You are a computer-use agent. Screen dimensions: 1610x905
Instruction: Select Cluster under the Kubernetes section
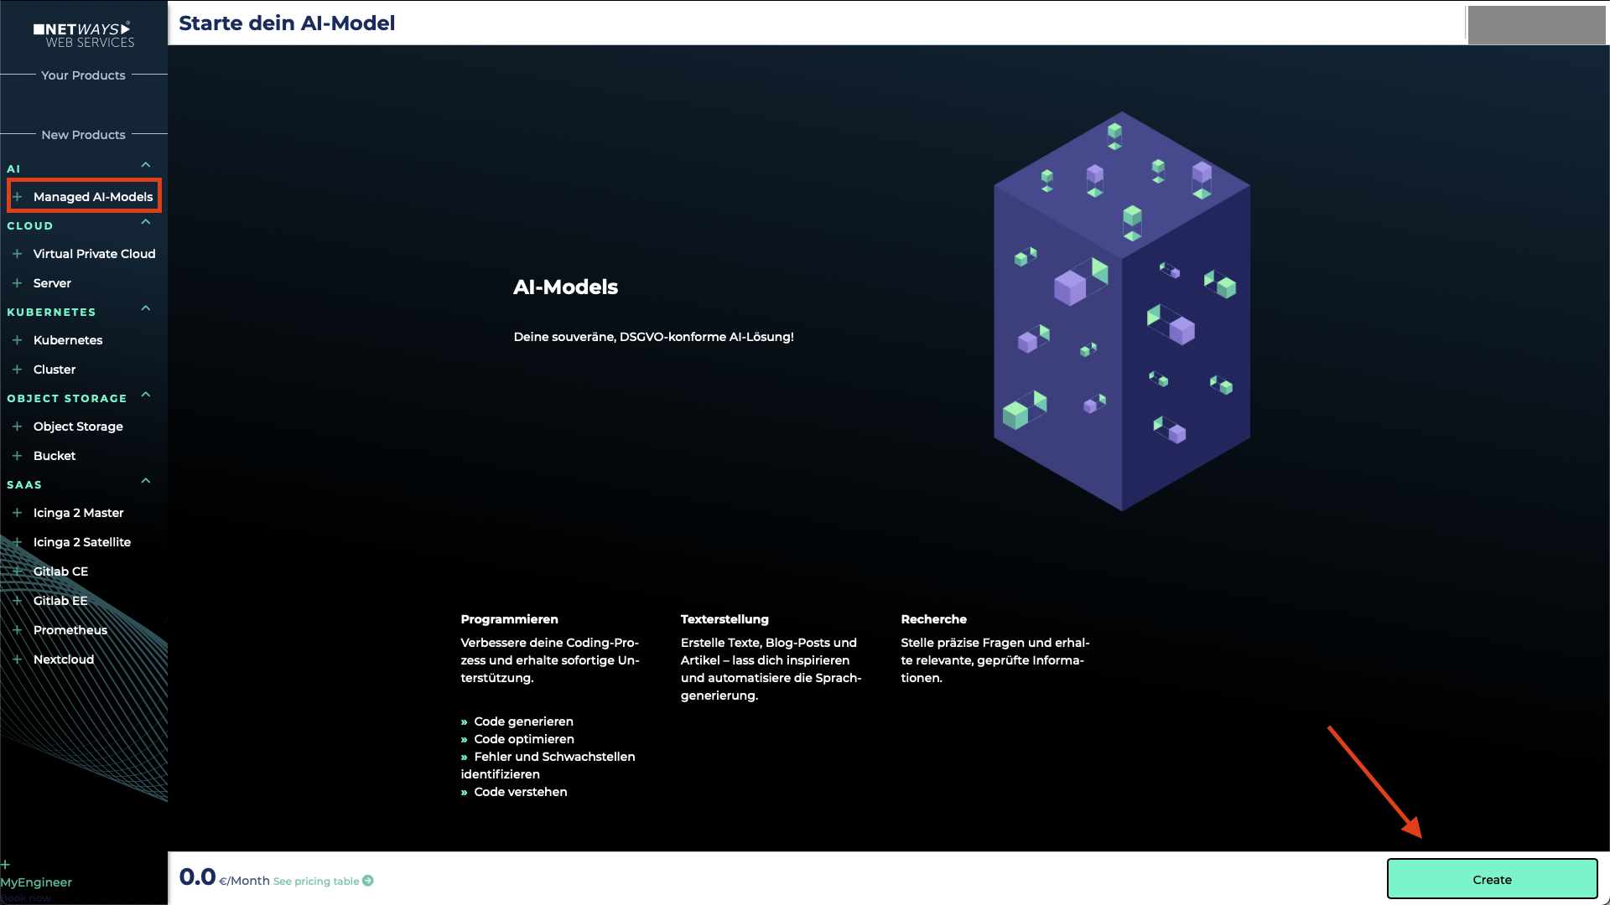click(x=55, y=370)
